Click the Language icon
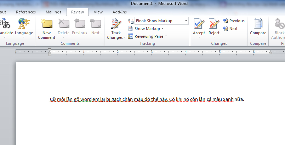The height and width of the screenshot is (145, 285). click(24, 25)
